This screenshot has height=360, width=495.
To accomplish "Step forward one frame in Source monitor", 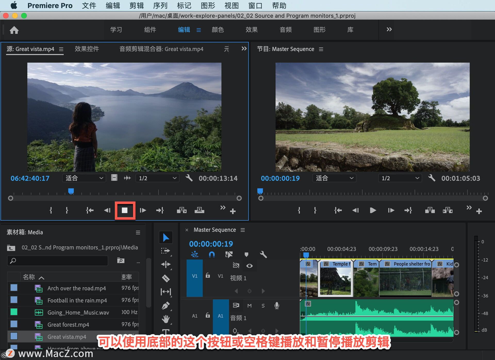I will (x=143, y=210).
